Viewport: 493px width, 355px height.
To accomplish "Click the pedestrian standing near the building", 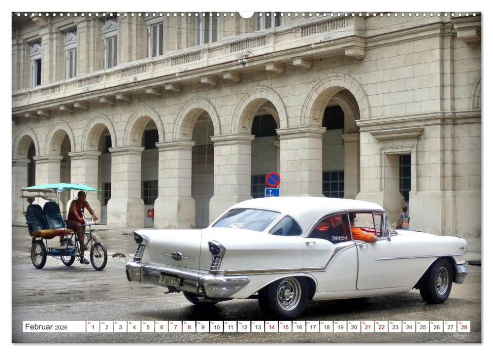I will tap(404, 218).
